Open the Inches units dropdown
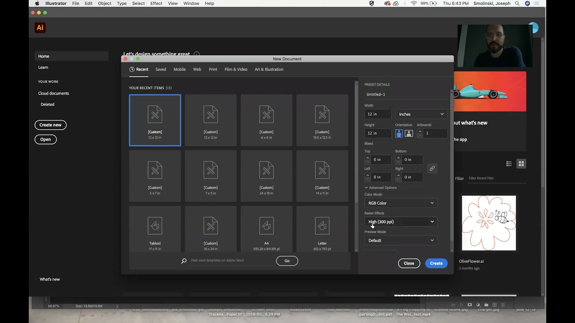The height and width of the screenshot is (323, 575). point(421,114)
